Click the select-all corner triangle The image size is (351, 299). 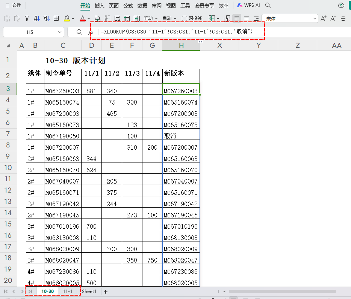(x=8, y=46)
